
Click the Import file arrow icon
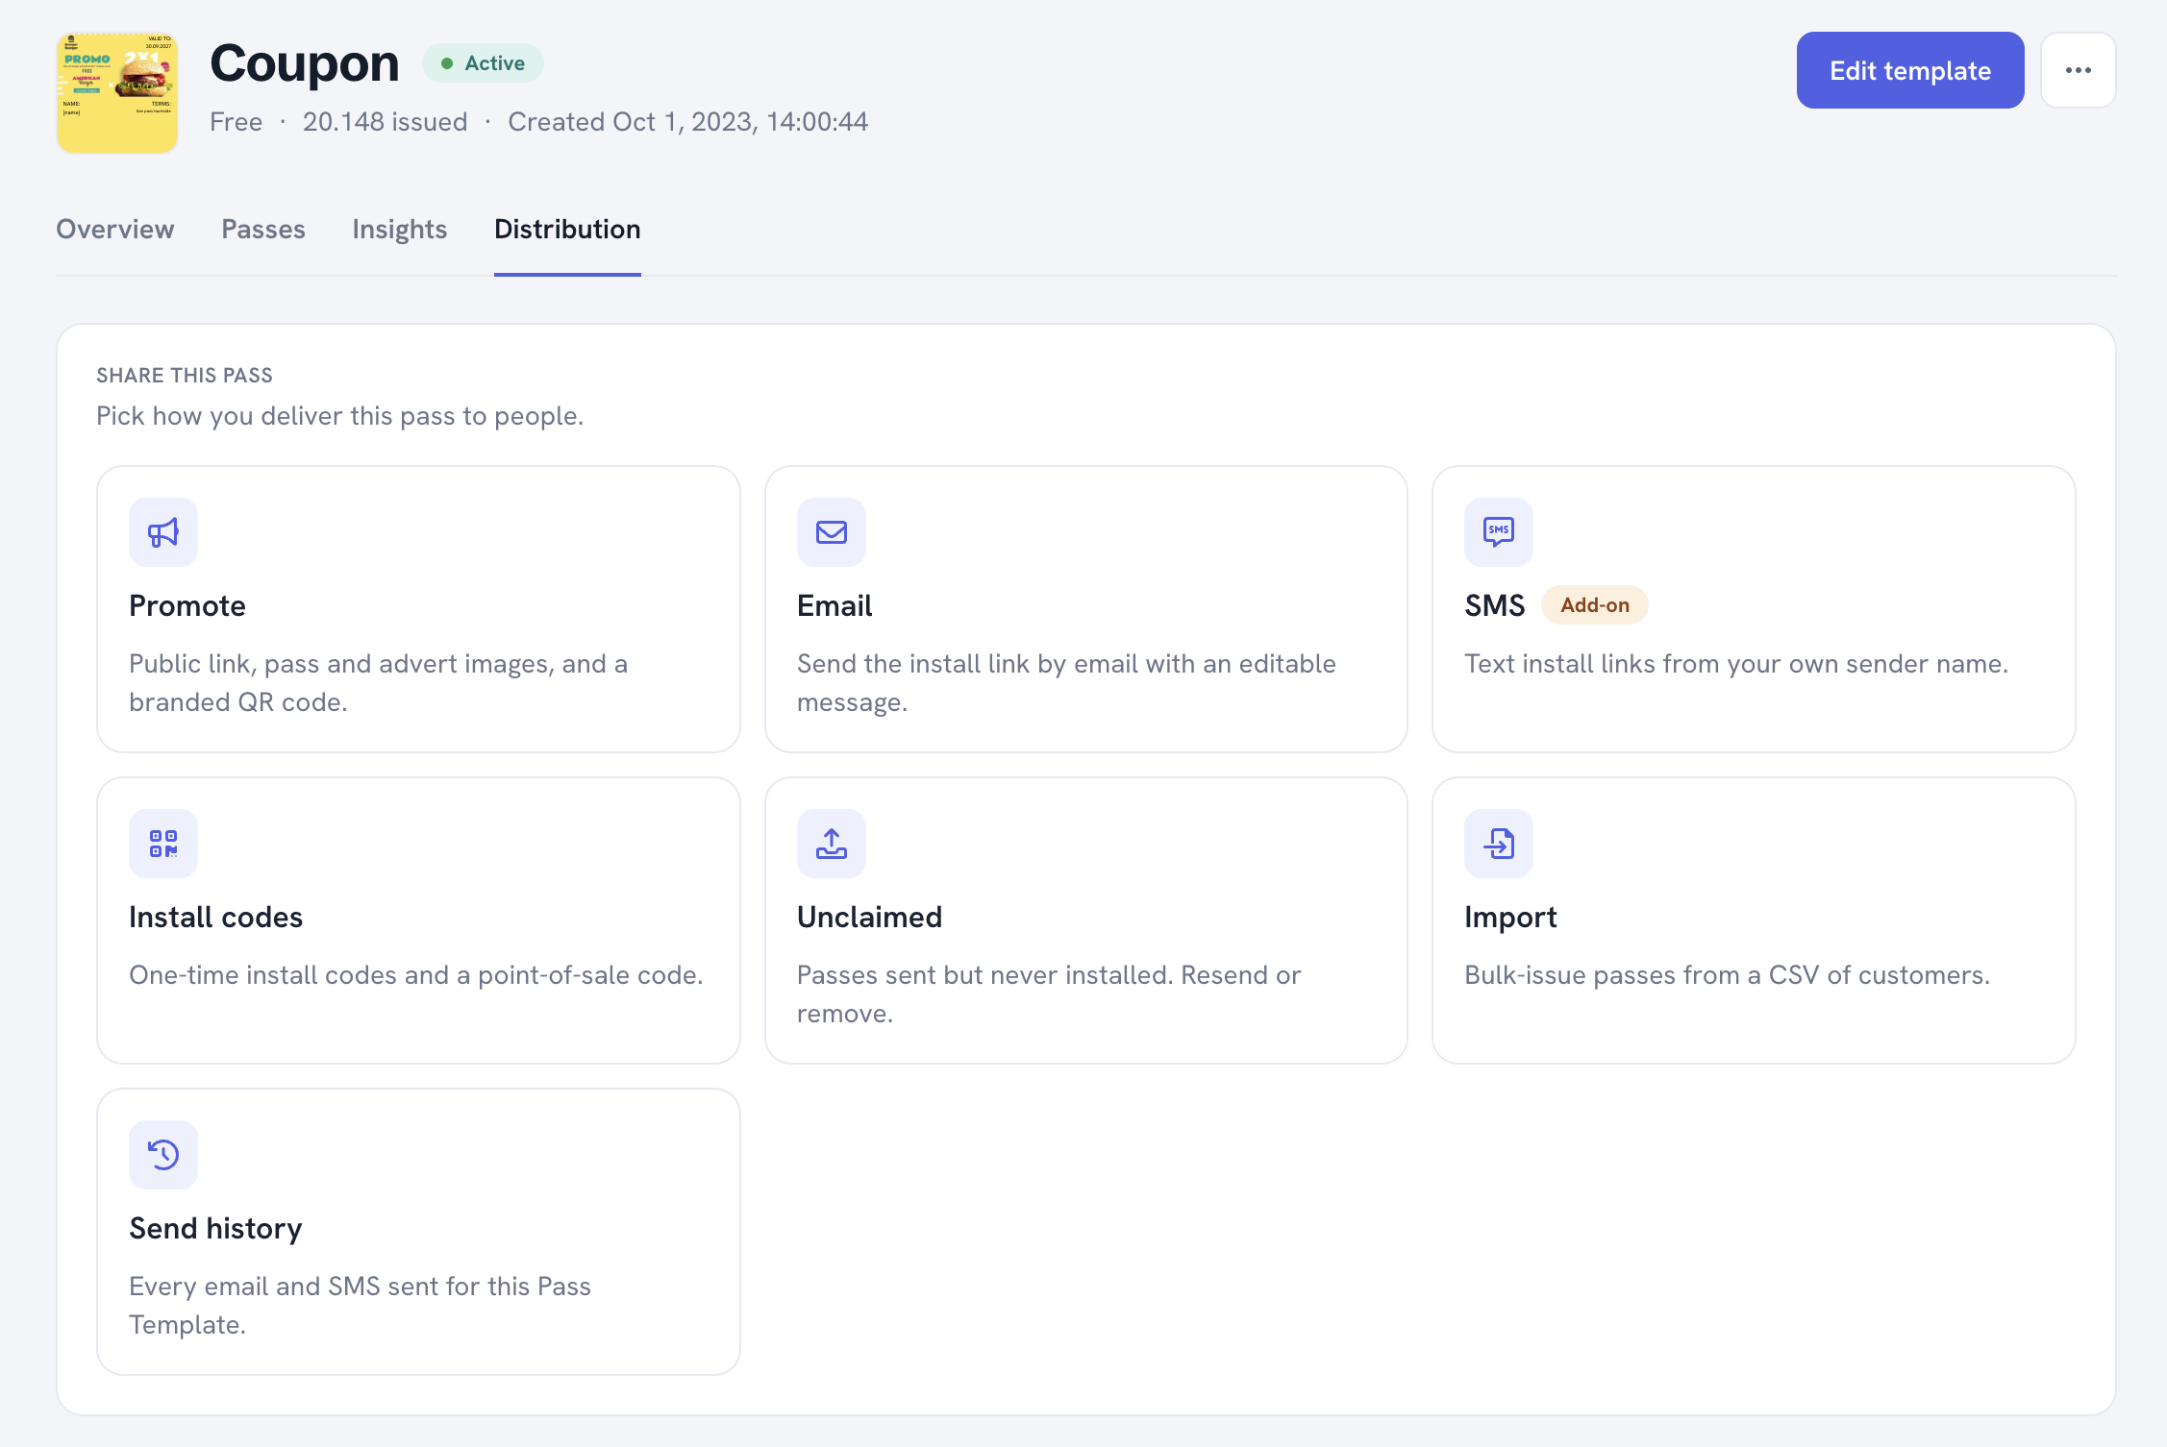pos(1499,844)
